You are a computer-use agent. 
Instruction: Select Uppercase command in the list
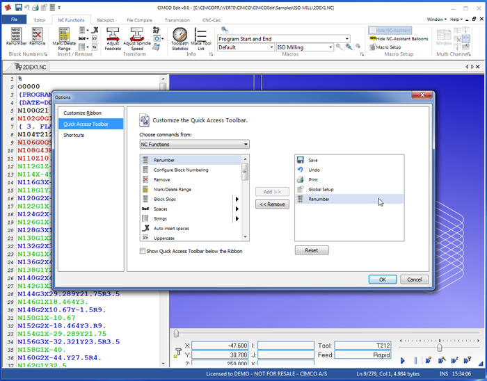click(191, 238)
